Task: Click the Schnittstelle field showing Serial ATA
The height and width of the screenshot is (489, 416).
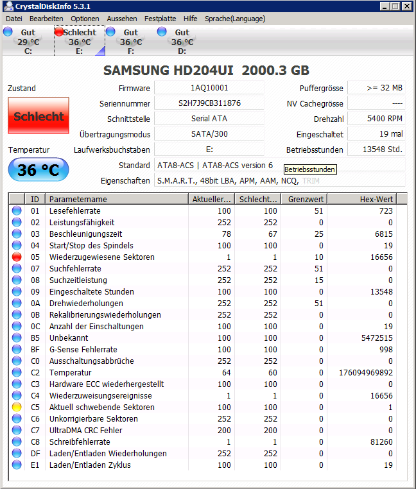Action: tap(209, 119)
